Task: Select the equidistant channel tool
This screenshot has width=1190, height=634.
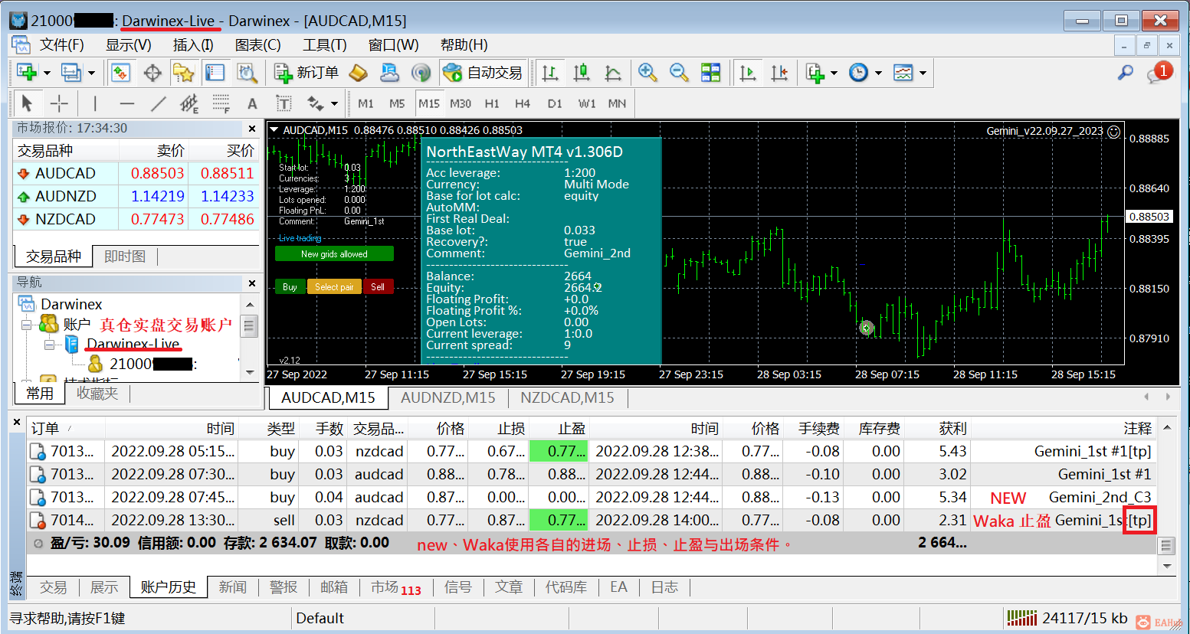Action: (189, 103)
